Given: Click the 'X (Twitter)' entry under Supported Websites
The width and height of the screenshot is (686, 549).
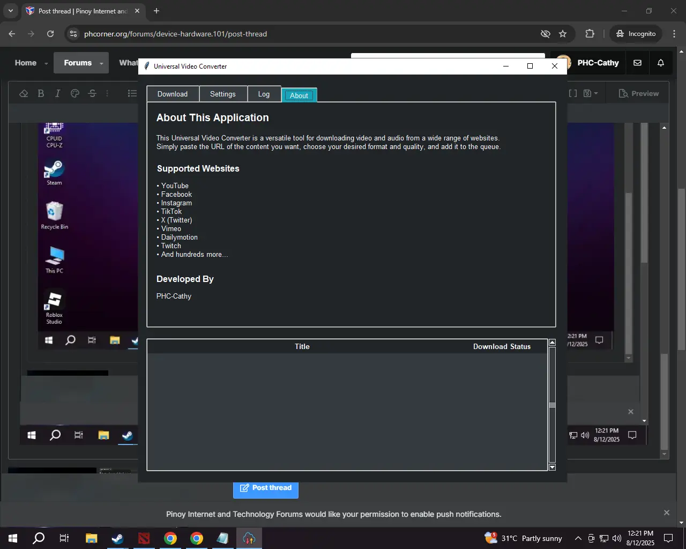Looking at the screenshot, I should point(176,220).
